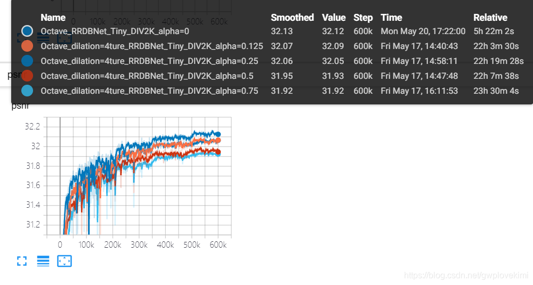This screenshot has height=285, width=533.
Task: Toggle y-axis log scale on psnr chart
Action: click(x=43, y=261)
